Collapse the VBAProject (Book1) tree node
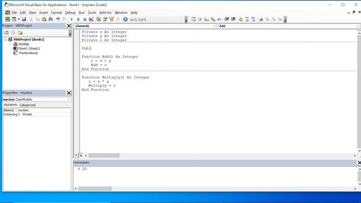Viewport: 361px width, 203px height. 5,39
